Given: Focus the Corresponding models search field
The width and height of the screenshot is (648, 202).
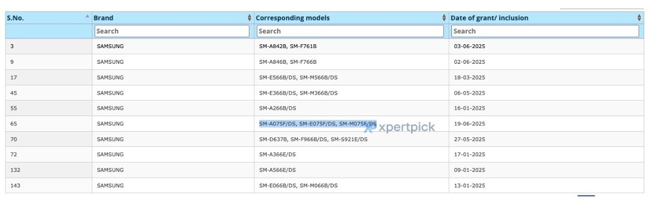Looking at the screenshot, I should pos(350,31).
